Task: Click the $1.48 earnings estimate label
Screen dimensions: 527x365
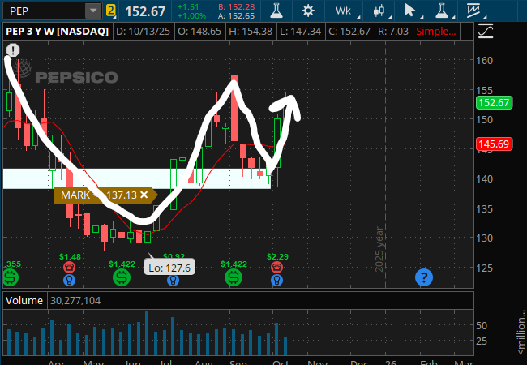Action: click(x=70, y=257)
